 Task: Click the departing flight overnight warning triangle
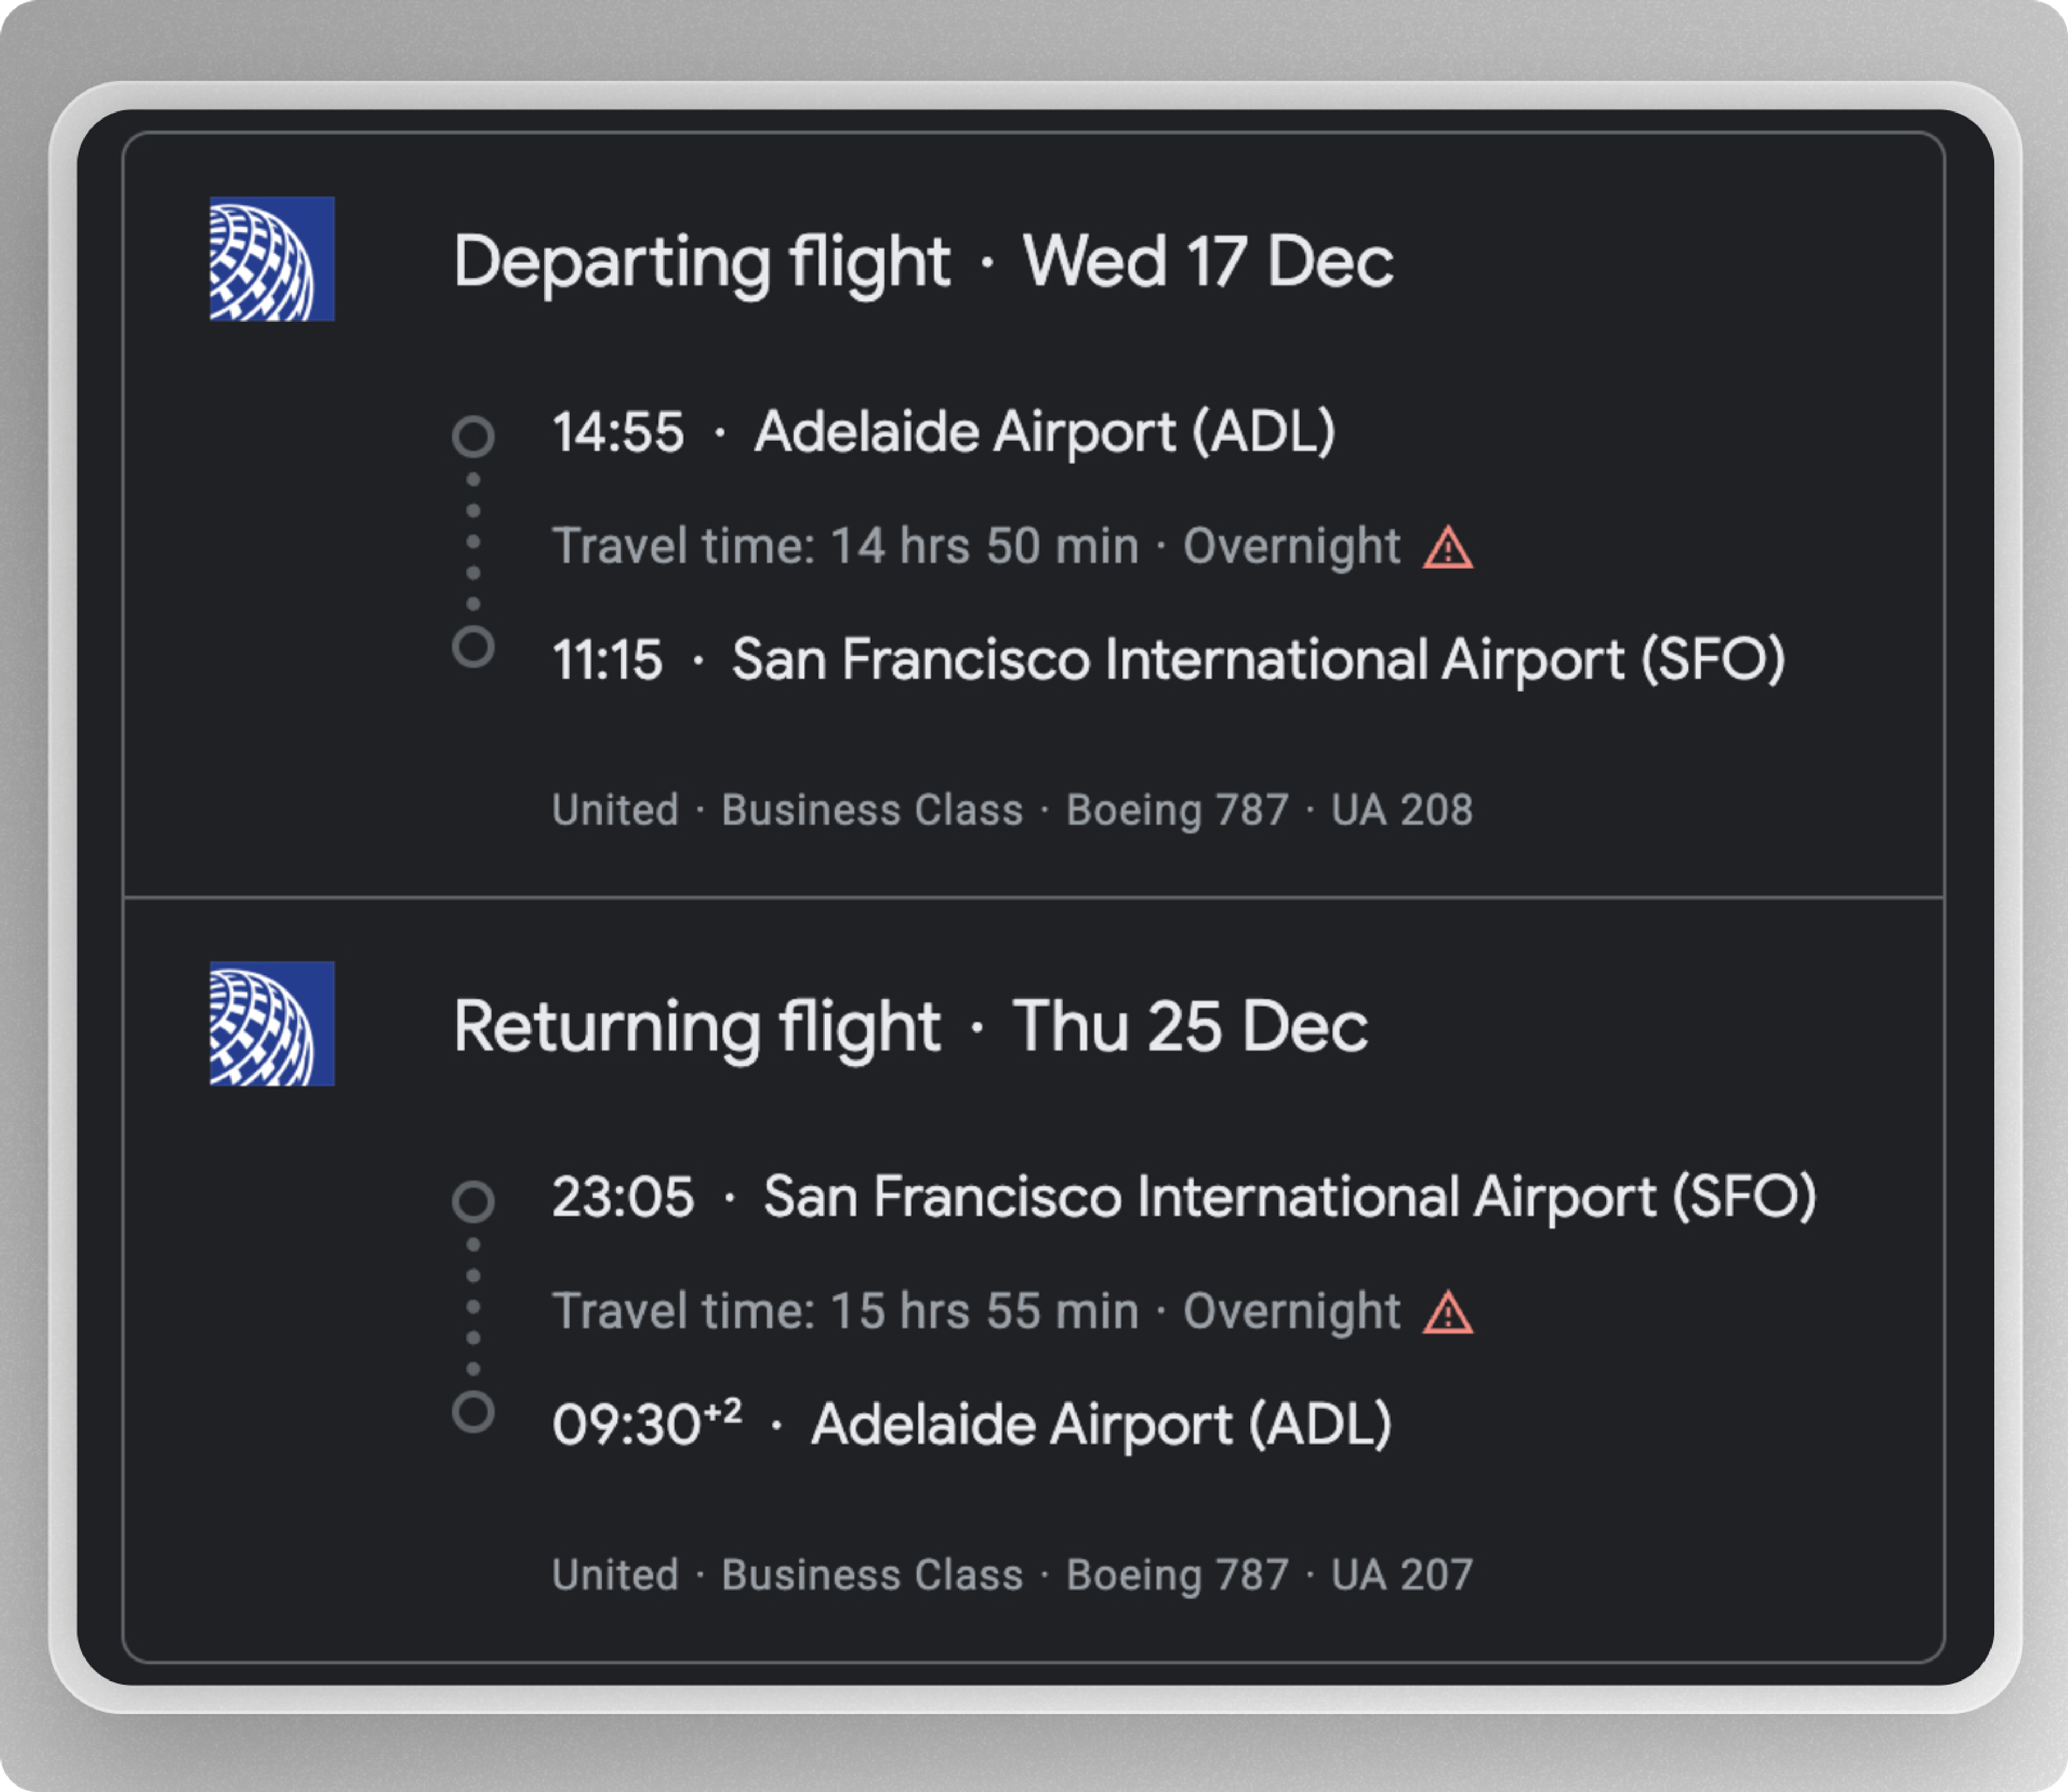(1447, 548)
